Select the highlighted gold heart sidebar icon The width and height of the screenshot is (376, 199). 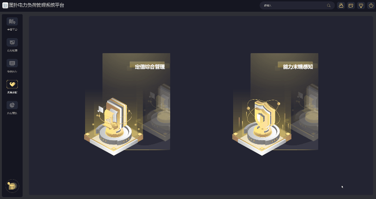click(12, 84)
